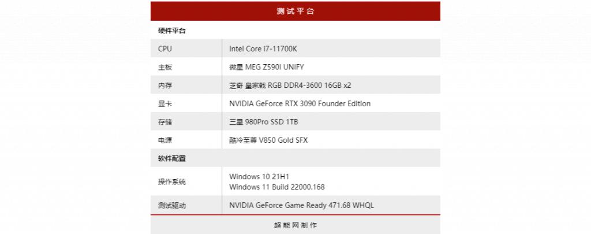
Task: Click the 操作系统 row label
Action: [171, 182]
